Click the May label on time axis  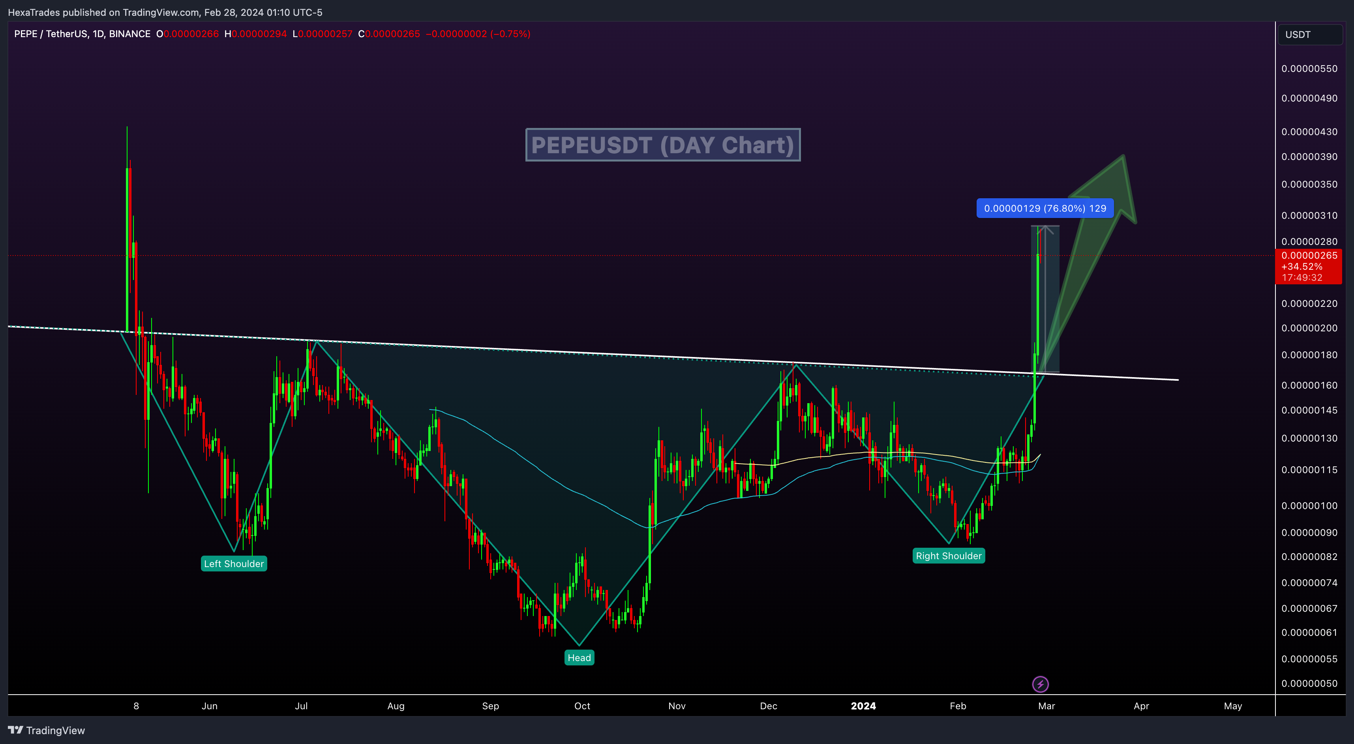(1232, 706)
